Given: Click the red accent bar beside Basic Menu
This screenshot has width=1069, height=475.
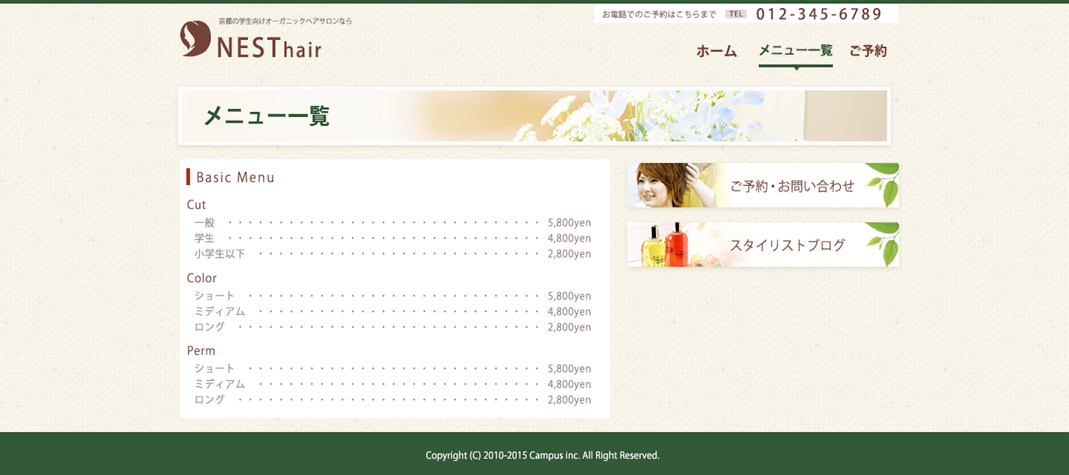Looking at the screenshot, I should 189,177.
